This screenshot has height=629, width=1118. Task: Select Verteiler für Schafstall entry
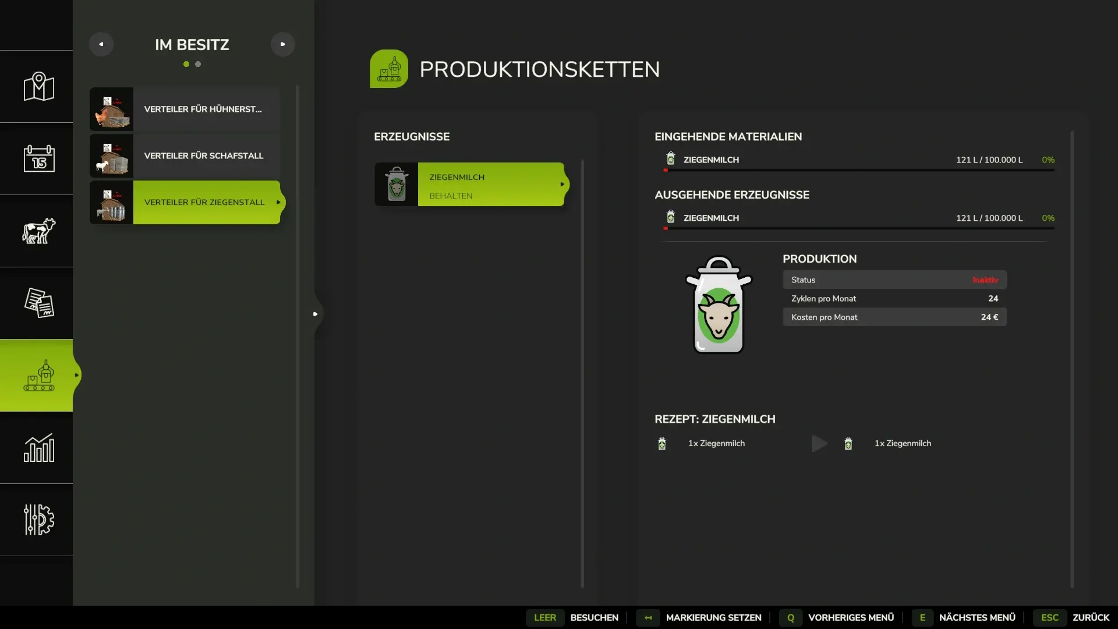[185, 156]
